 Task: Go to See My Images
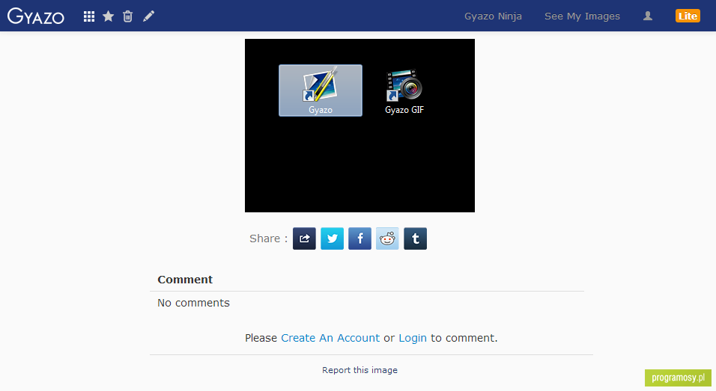coord(582,16)
